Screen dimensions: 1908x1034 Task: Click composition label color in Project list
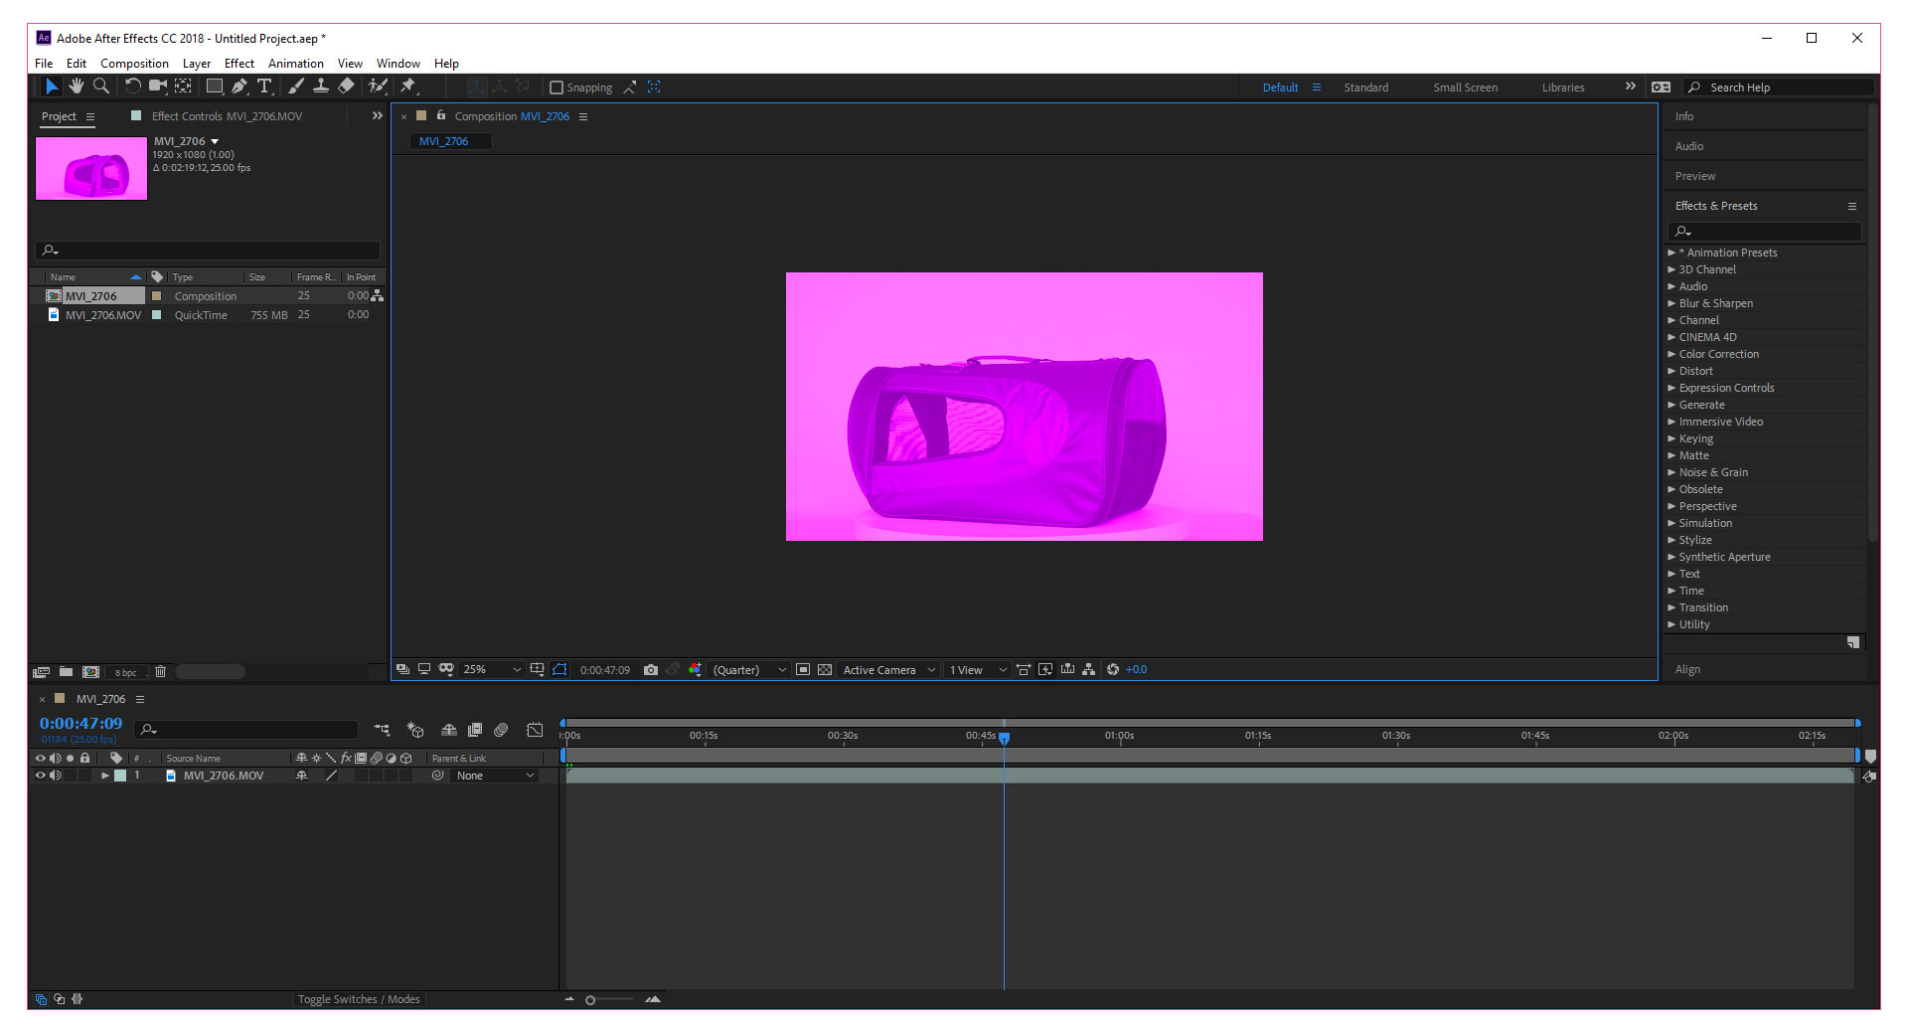156,296
